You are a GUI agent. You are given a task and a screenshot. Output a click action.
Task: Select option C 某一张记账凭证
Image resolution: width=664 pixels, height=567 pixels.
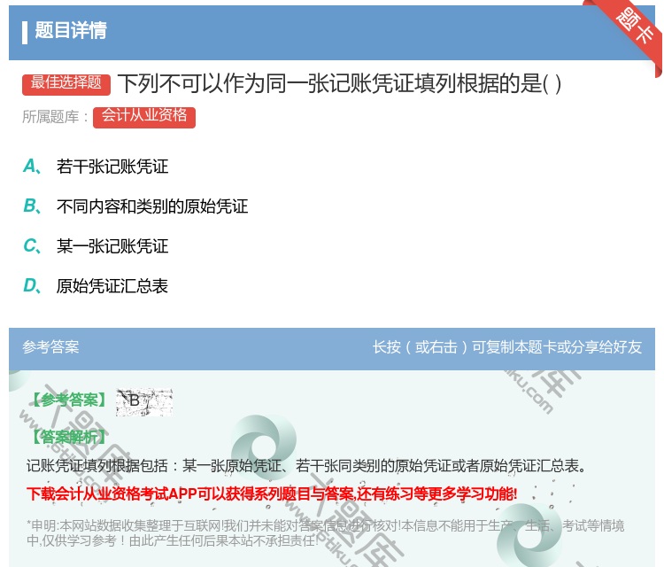(96, 246)
